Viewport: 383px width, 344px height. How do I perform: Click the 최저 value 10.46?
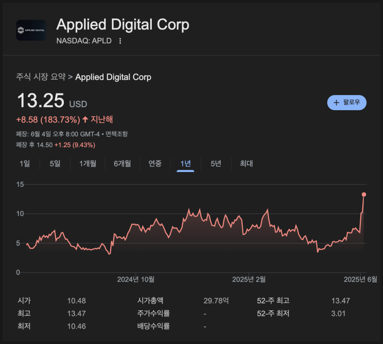tap(77, 326)
